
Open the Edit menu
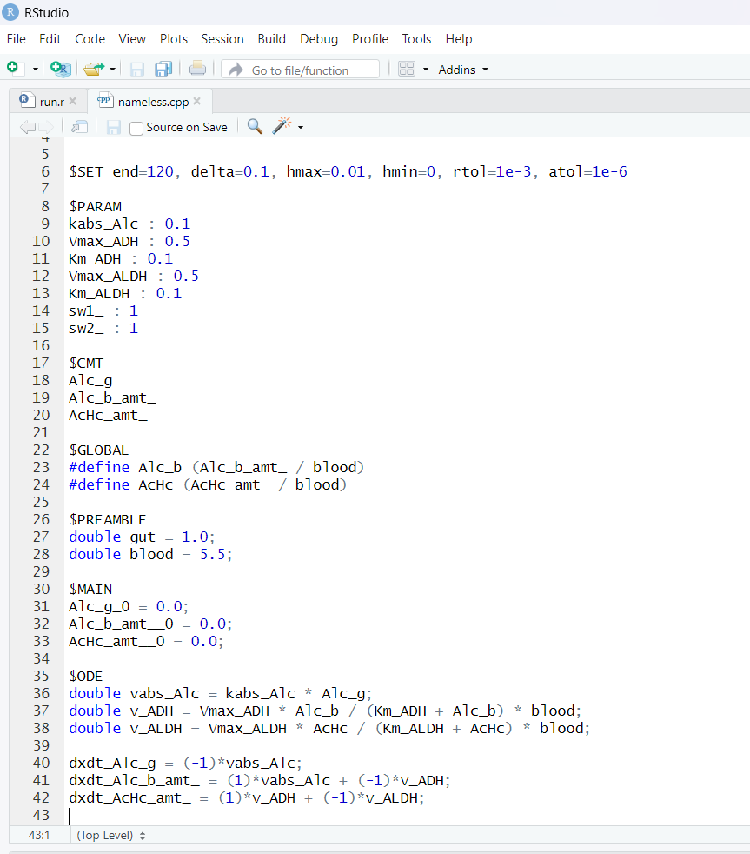(50, 39)
